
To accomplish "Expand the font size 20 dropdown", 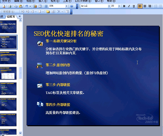I will pos(119,6).
